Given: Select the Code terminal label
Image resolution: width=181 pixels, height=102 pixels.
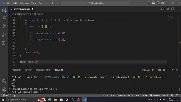Looking at the screenshot, I should [x=146, y=70].
